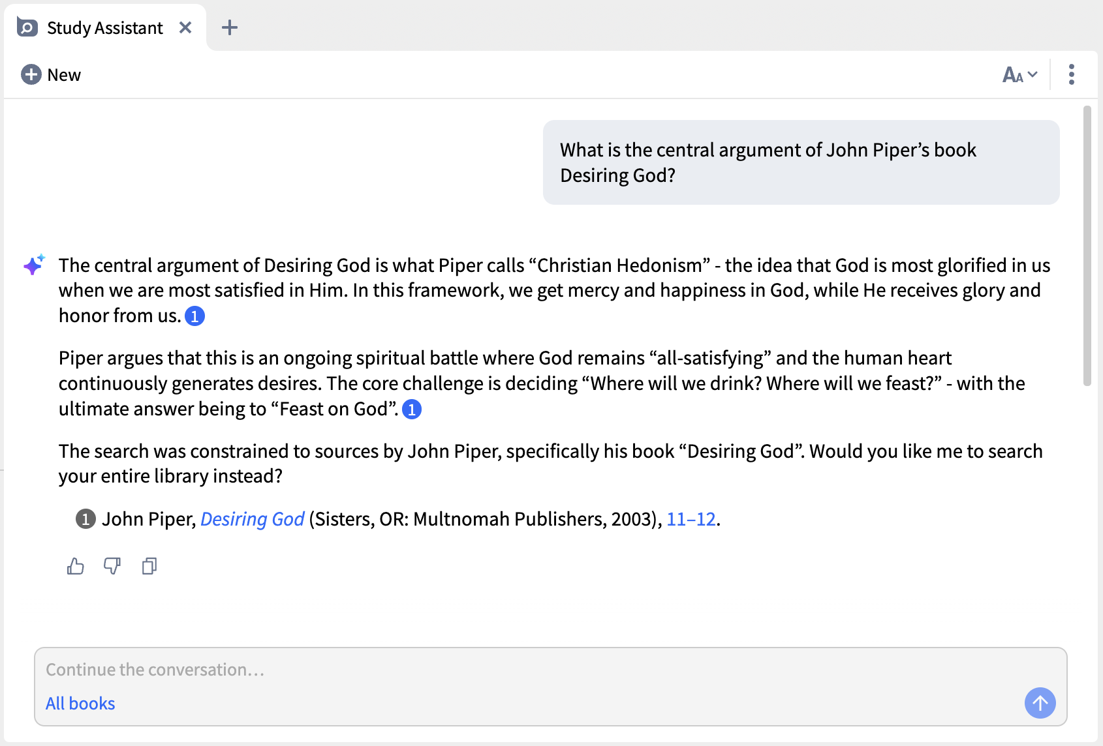The height and width of the screenshot is (746, 1103).
Task: Click the thumbs up feedback icon
Action: 76,566
